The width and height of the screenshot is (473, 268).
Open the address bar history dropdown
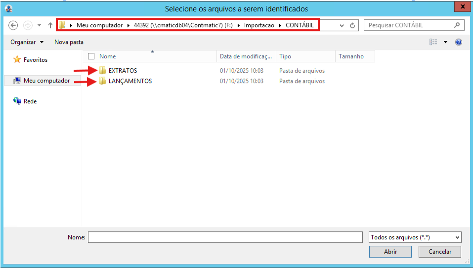coord(342,26)
